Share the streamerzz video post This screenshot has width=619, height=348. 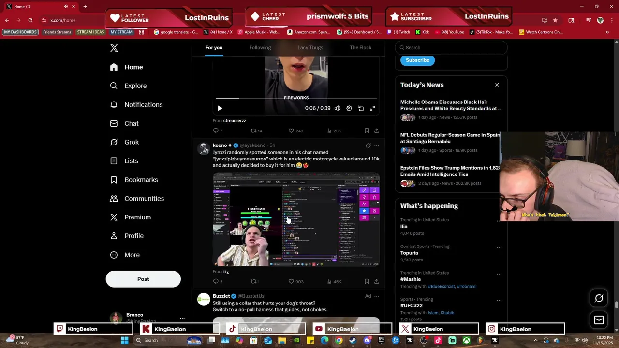377,130
